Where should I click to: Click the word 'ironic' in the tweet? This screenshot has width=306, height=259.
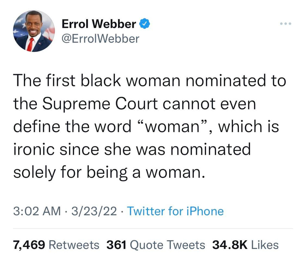click(34, 150)
